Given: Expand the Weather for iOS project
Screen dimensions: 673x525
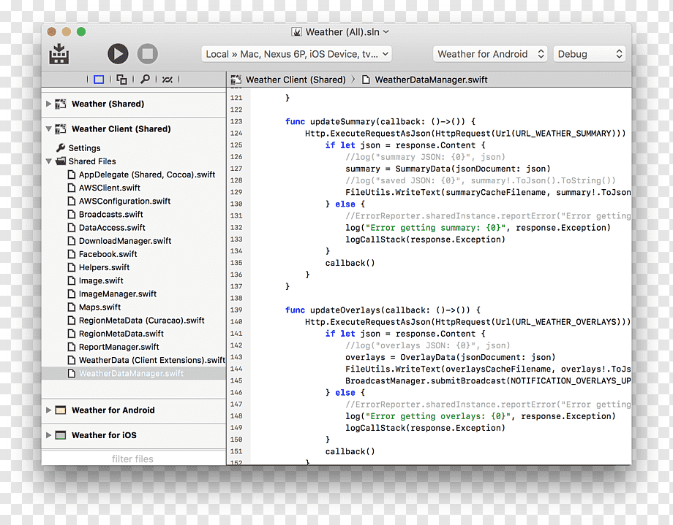Looking at the screenshot, I should pos(48,435).
